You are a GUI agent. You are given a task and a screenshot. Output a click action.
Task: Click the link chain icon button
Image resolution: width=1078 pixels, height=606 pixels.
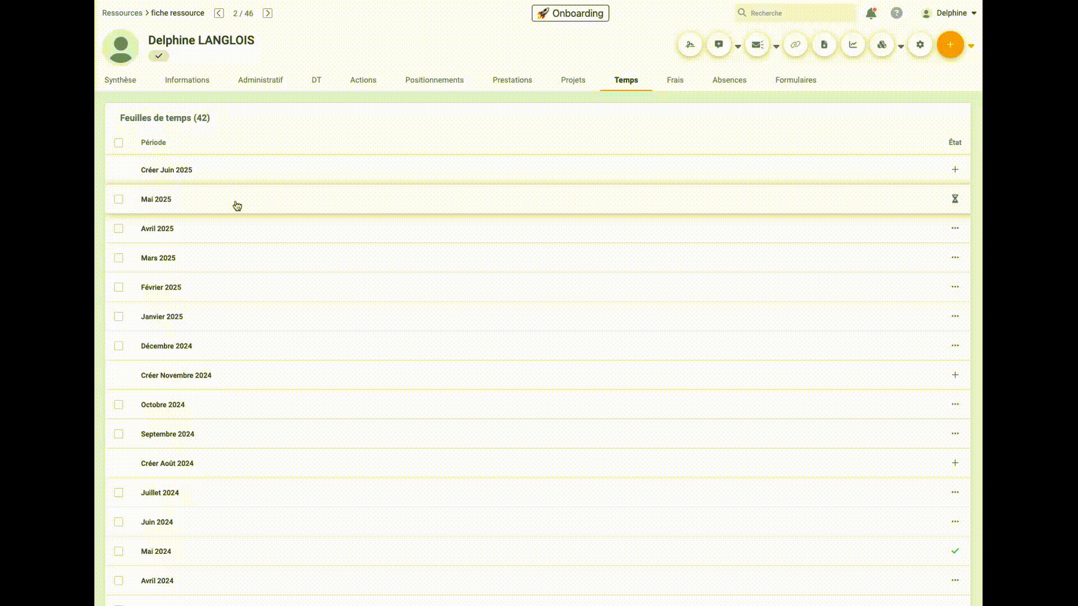(x=796, y=45)
